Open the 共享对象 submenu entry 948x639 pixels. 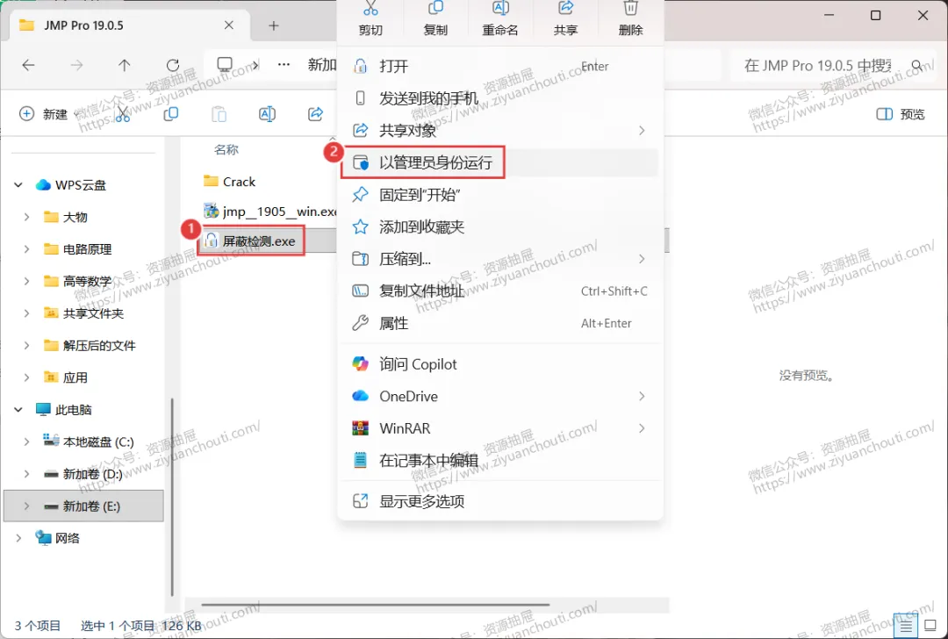[x=500, y=130]
